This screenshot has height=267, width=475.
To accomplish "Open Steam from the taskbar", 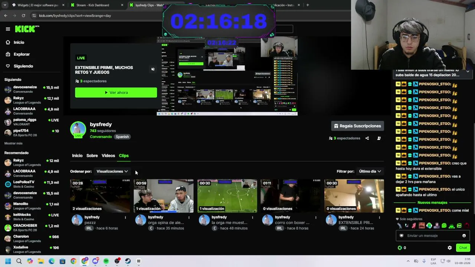I will [x=128, y=261].
